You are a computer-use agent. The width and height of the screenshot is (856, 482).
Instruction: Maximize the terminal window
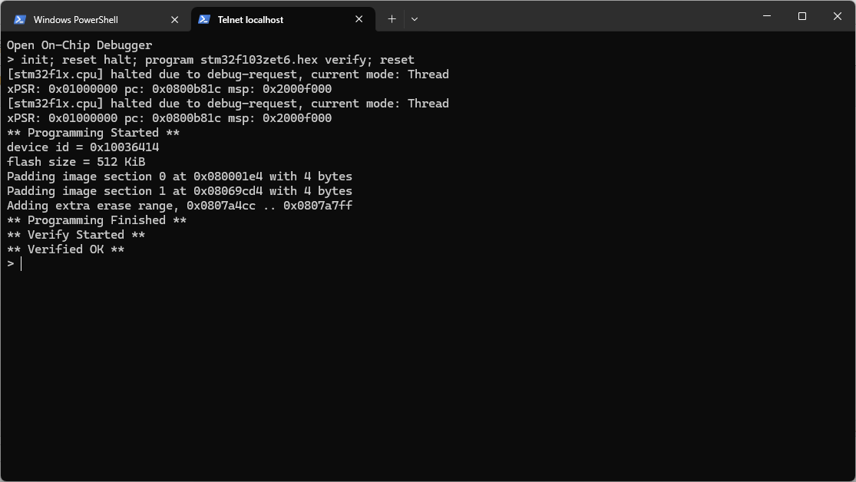802,16
